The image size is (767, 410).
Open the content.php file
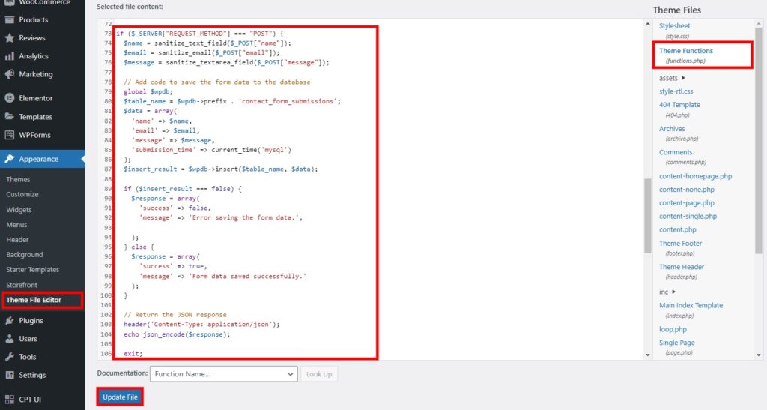click(677, 229)
